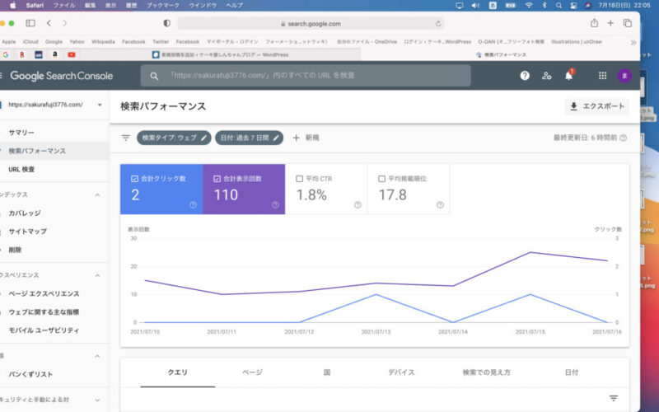The width and height of the screenshot is (659, 412).
Task: Help icon on the average CTR card
Action: point(358,204)
